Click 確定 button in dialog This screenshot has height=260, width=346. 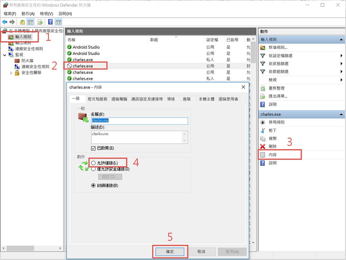(170, 252)
